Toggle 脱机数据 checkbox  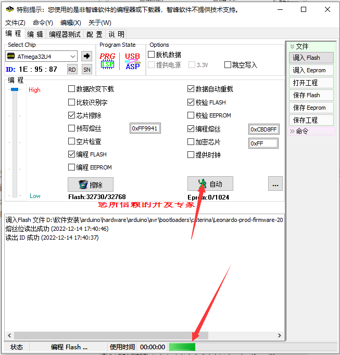(152, 55)
